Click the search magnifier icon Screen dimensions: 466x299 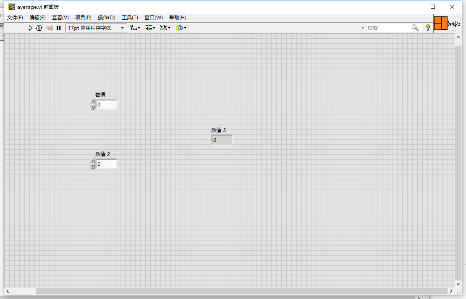(415, 27)
